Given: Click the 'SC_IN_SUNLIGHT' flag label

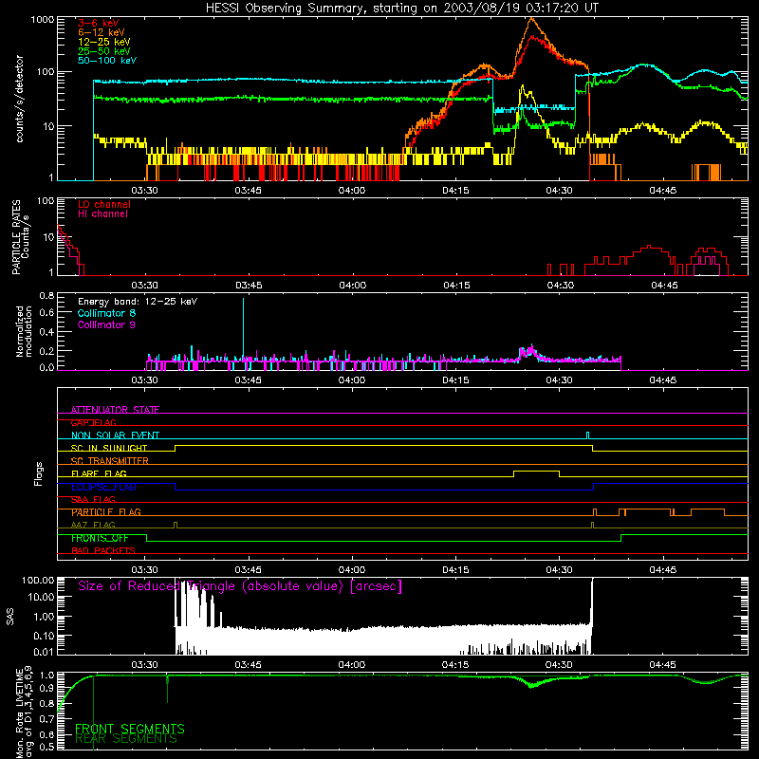Looking at the screenshot, I should point(109,448).
